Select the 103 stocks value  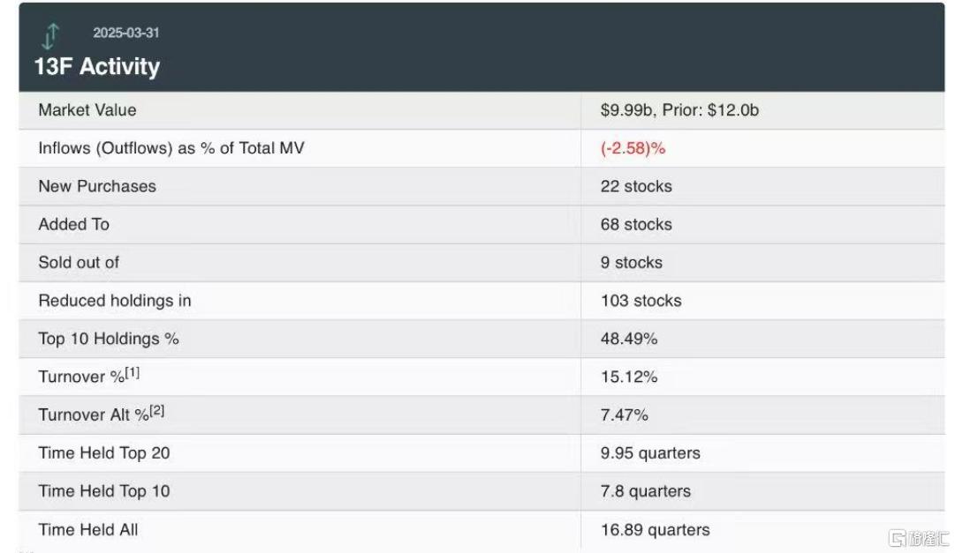[641, 301]
